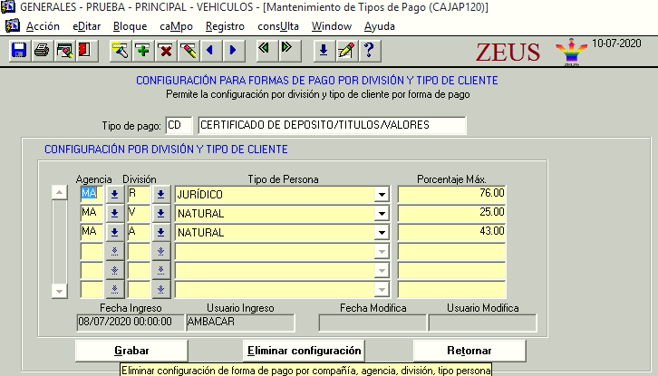Viewport: 658px width, 376px height.
Task: Go to previous record with blue left arrow
Action: [210, 50]
